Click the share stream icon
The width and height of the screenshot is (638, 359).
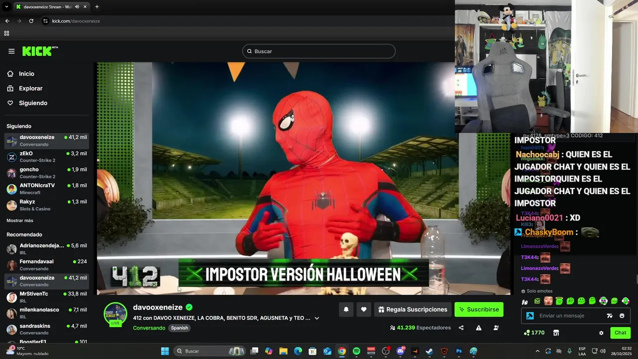click(461, 328)
